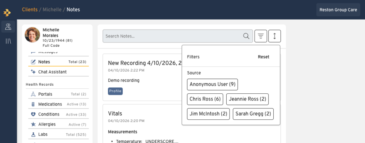
Task: Open Notes menu item
Action: pos(58,62)
